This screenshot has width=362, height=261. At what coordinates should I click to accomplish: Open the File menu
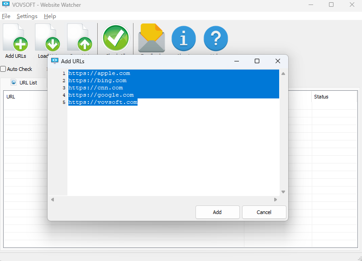pos(6,16)
